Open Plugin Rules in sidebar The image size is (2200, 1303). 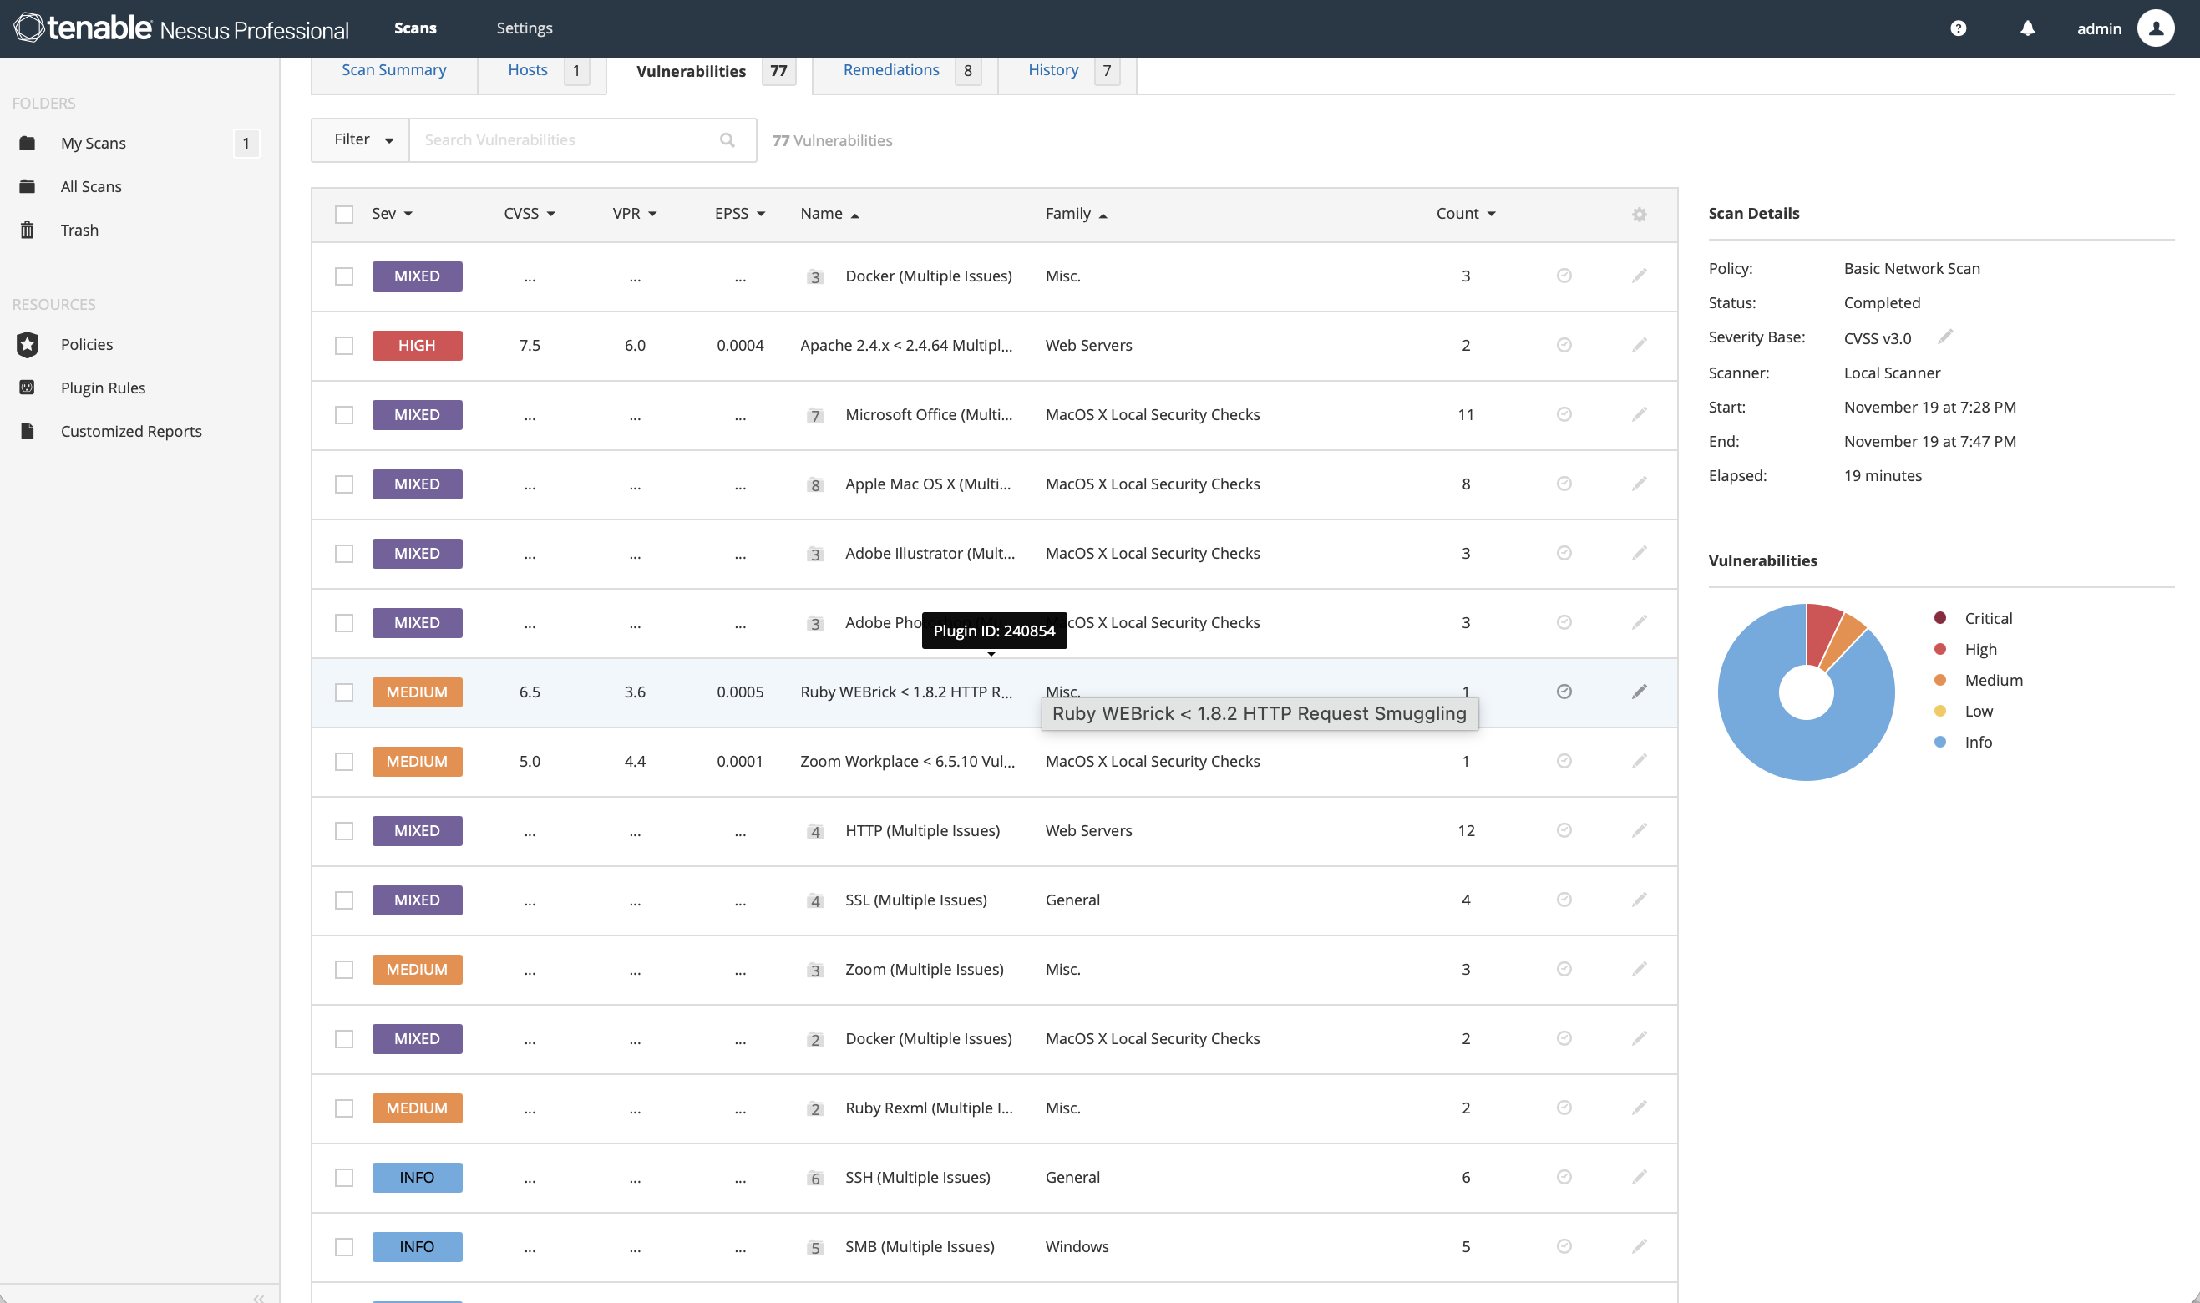point(103,388)
